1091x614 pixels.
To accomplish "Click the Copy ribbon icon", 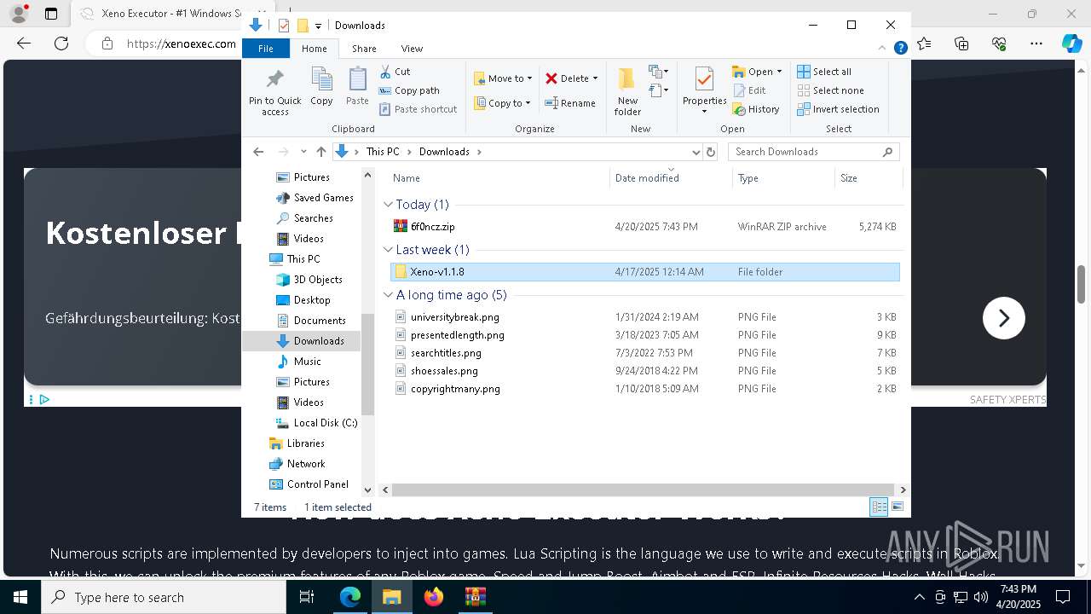I will coord(321,86).
